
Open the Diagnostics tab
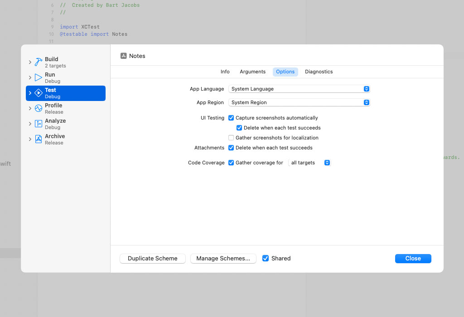(x=319, y=72)
